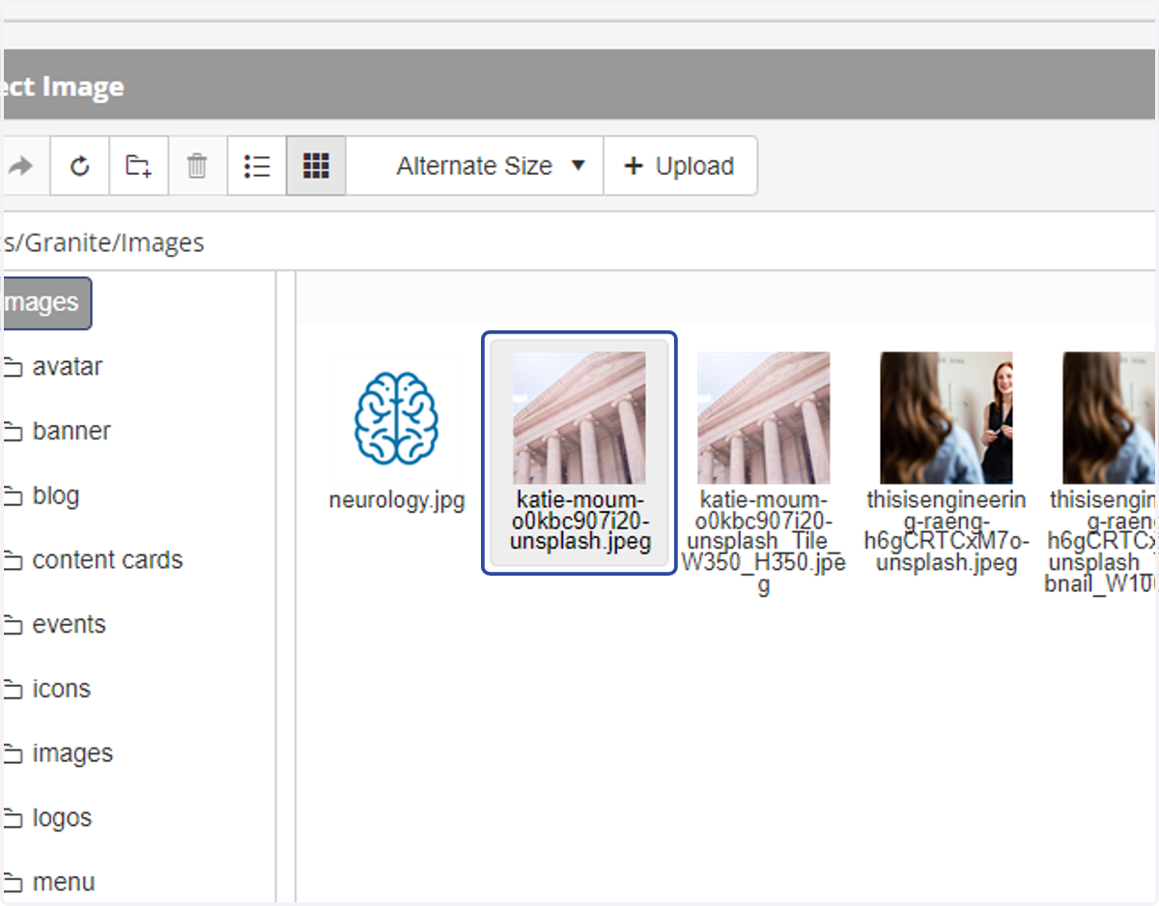This screenshot has height=906, width=1159.
Task: Refresh the file list
Action: coord(80,166)
